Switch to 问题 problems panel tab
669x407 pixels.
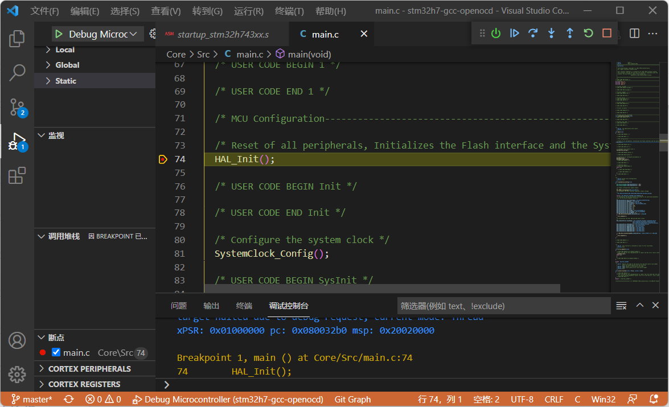pyautogui.click(x=179, y=306)
